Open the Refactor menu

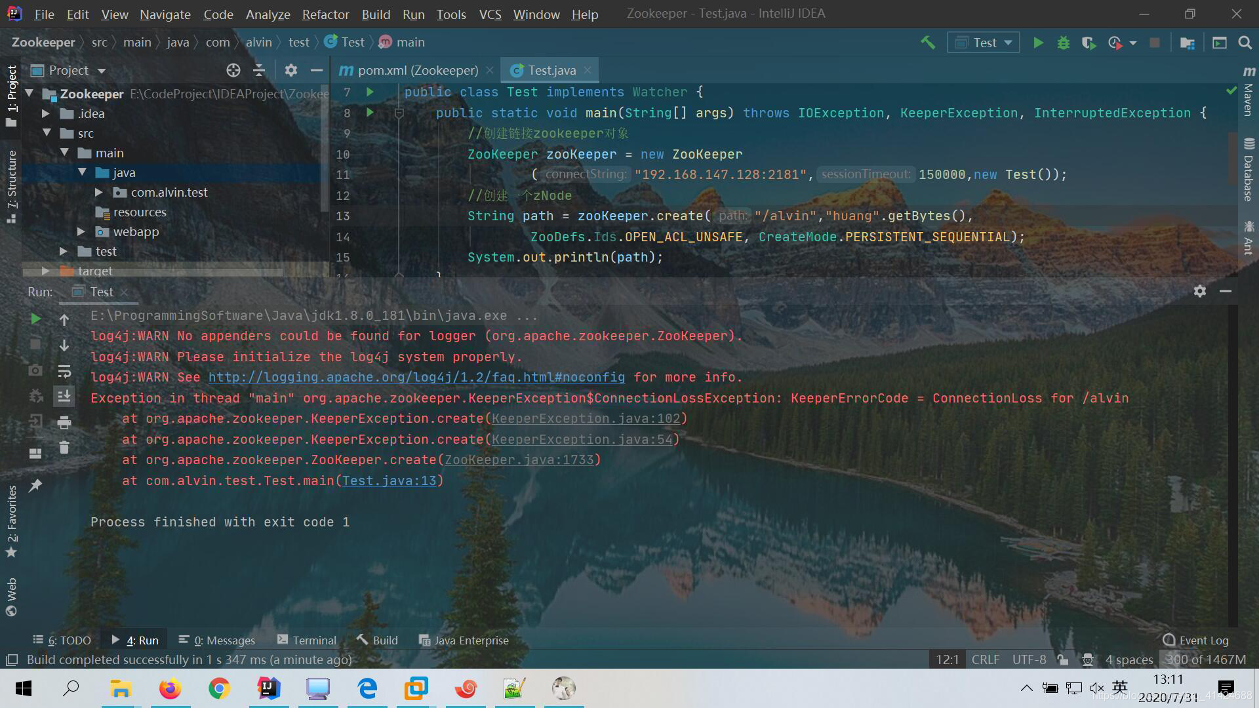point(325,14)
